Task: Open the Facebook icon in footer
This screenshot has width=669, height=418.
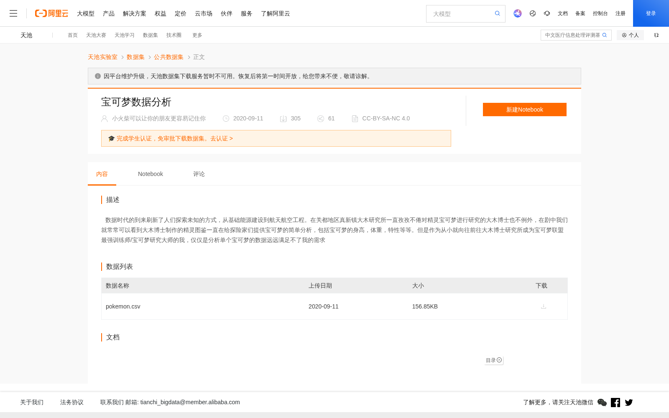Action: (615, 402)
